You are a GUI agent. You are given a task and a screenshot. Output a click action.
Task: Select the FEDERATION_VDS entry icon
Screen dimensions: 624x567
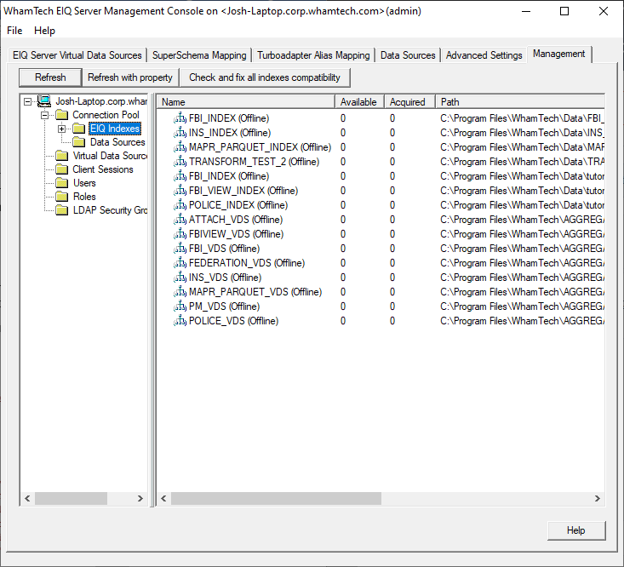point(180,263)
